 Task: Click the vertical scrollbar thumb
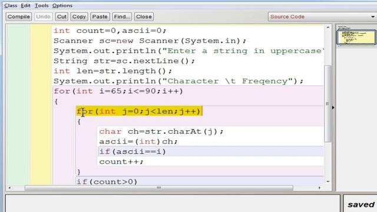(x=328, y=104)
